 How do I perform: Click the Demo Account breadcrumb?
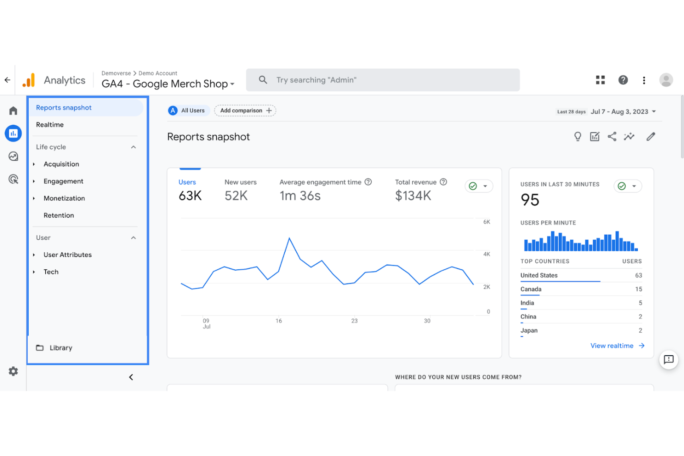click(x=158, y=73)
